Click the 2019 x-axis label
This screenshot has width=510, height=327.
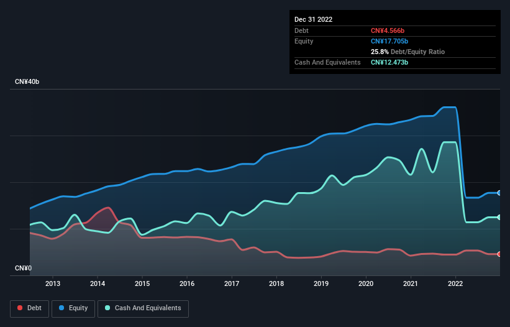[321, 283]
